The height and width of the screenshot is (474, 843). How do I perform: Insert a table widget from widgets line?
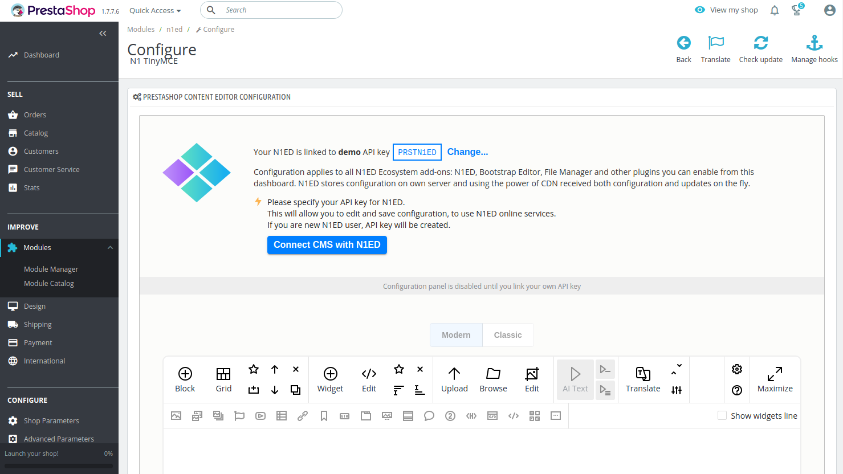[282, 416]
